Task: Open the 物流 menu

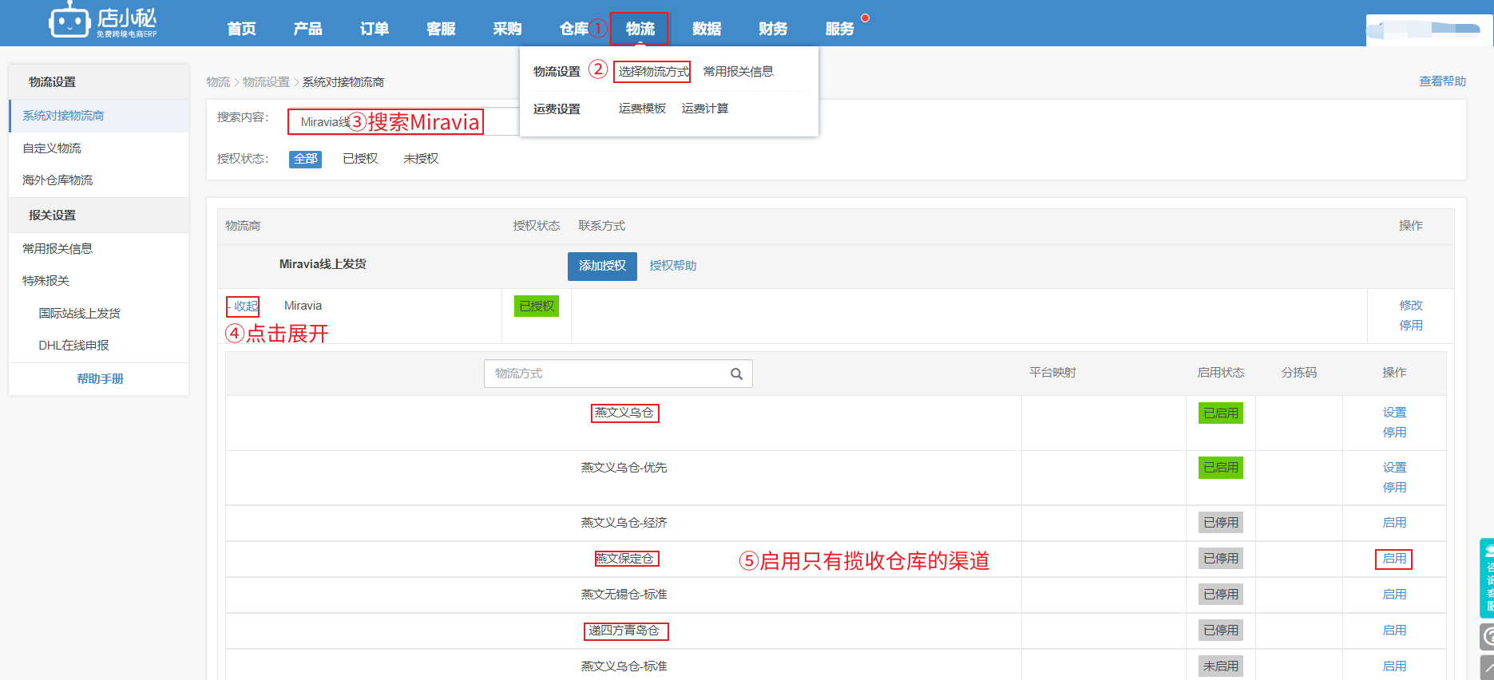Action: [x=640, y=29]
